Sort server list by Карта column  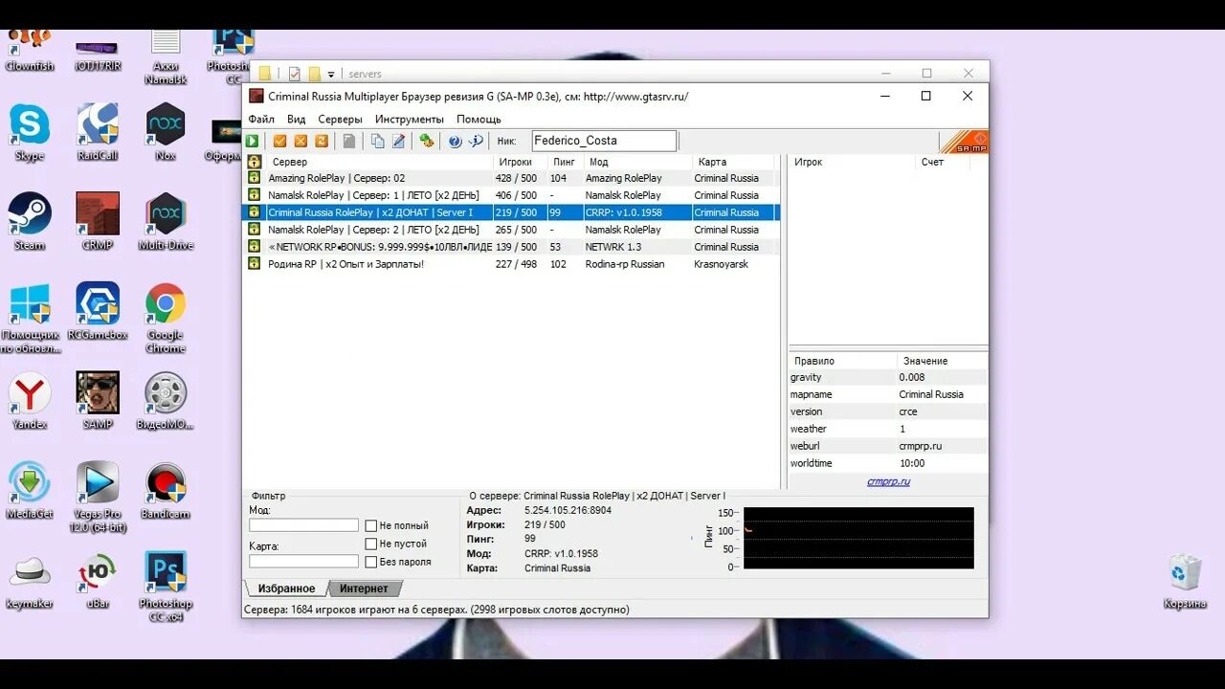[x=735, y=162]
